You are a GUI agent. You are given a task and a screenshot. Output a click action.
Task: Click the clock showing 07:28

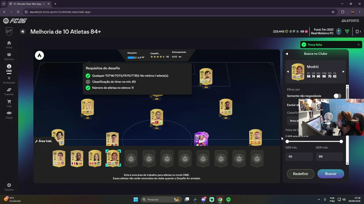tap(357, 198)
